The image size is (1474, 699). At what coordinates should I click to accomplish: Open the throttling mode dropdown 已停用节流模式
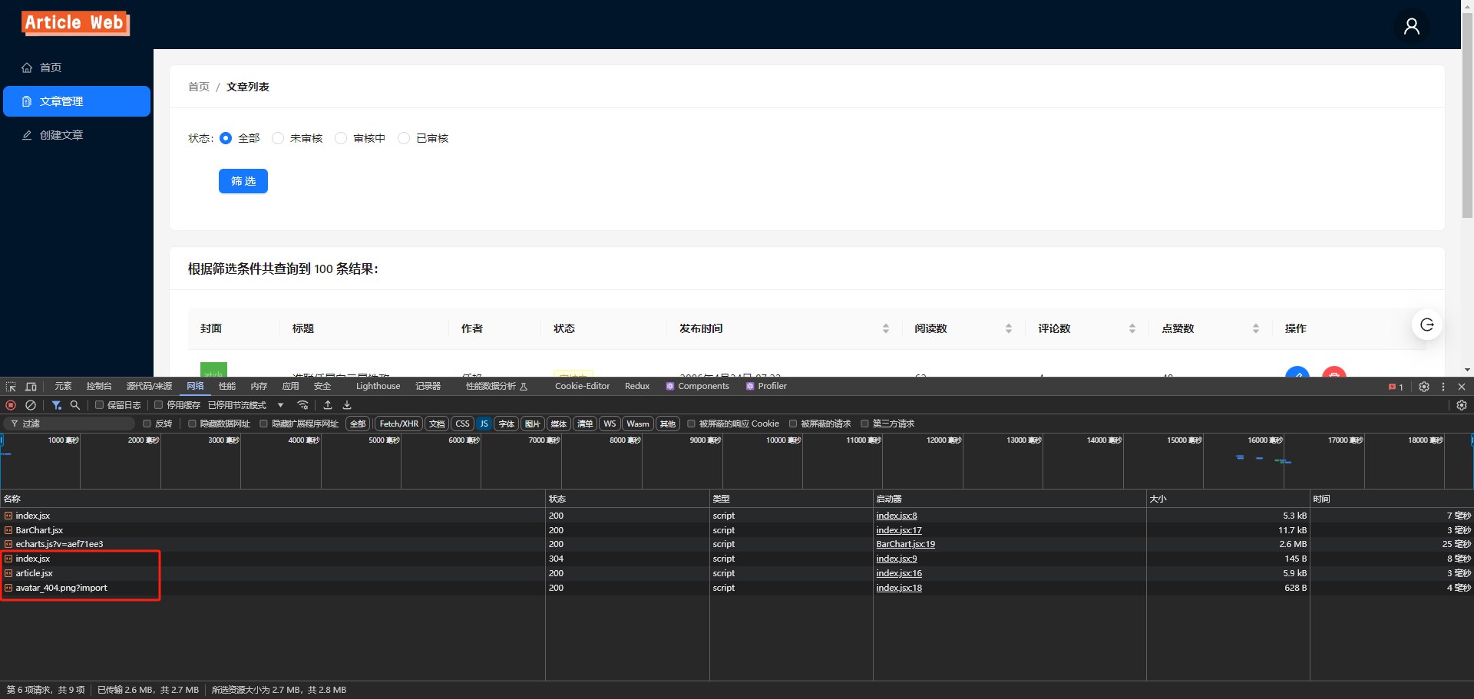click(x=246, y=405)
